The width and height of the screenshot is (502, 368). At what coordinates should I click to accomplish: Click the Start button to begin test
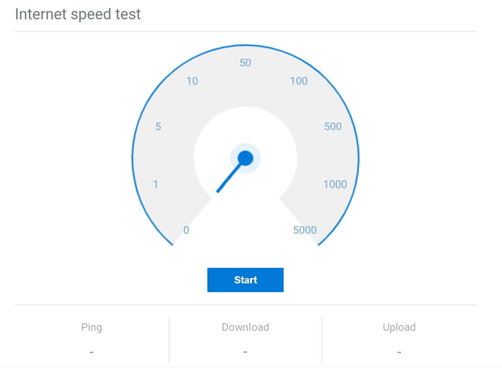[x=245, y=280]
